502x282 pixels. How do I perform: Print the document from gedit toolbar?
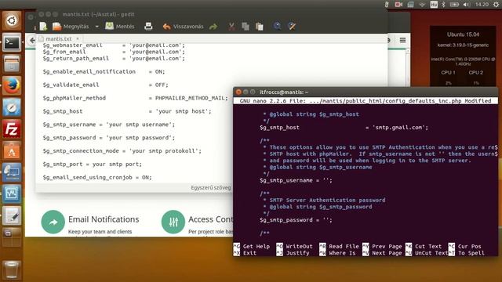[x=148, y=27]
